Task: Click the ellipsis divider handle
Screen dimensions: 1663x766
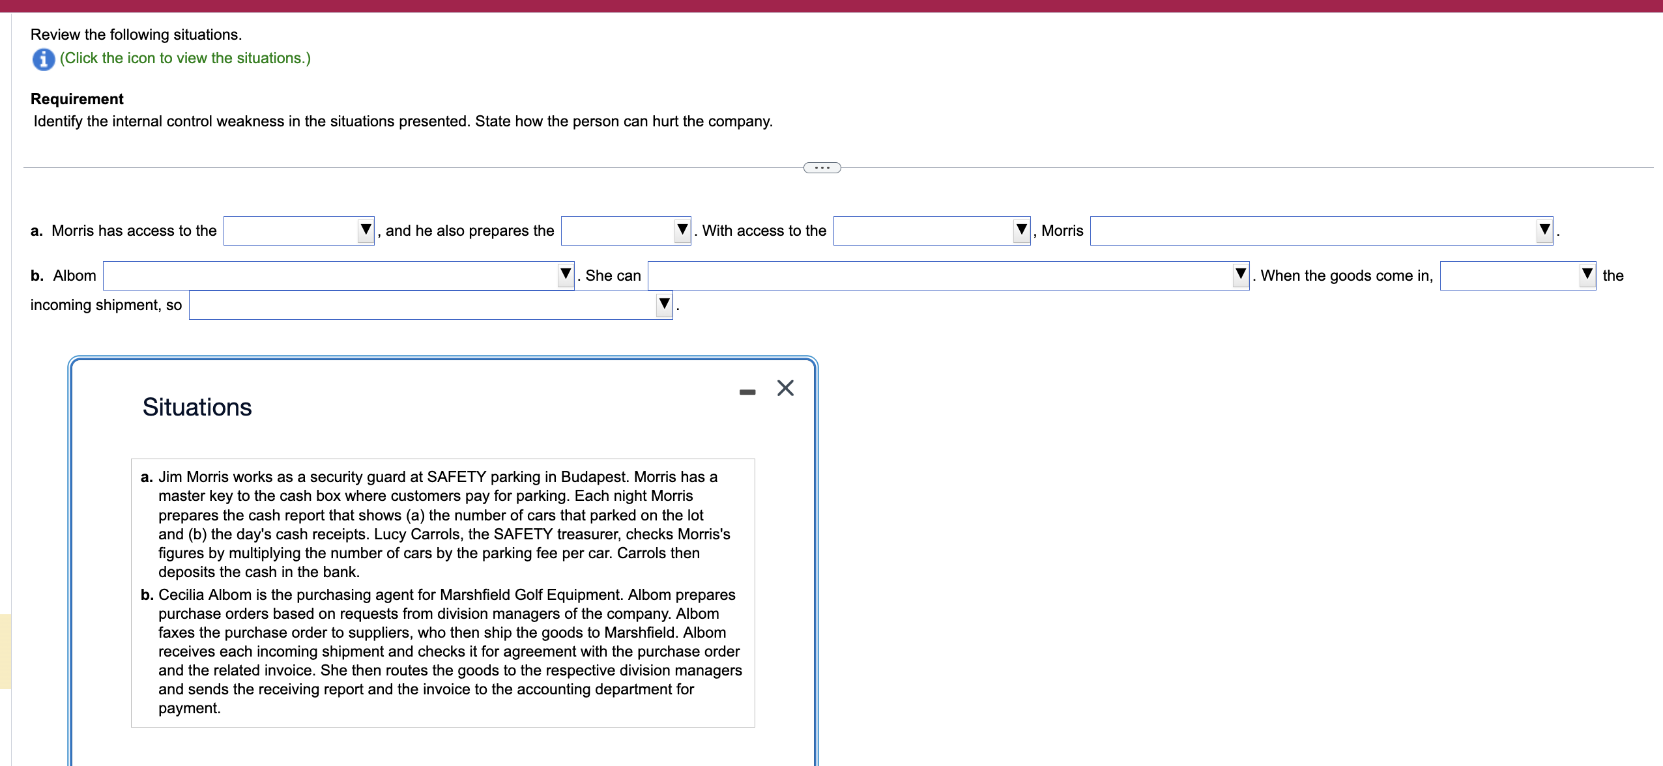Action: point(822,168)
